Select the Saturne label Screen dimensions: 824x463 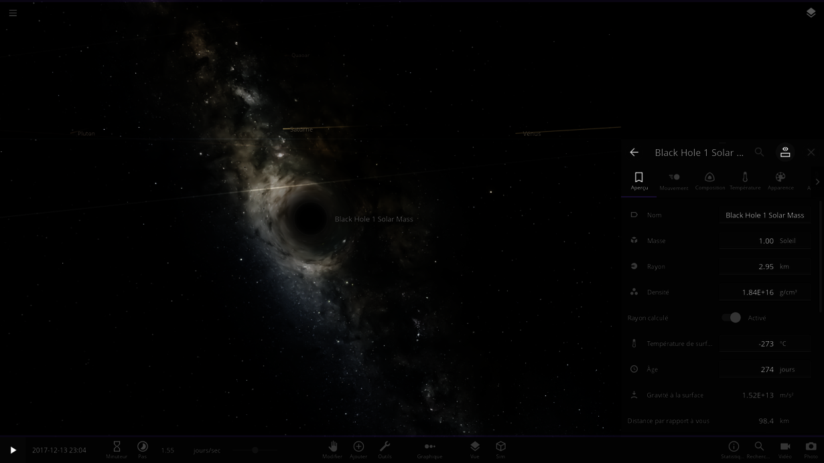tap(301, 129)
